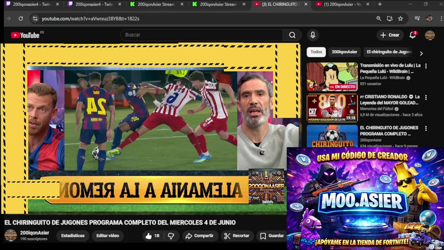The height and width of the screenshot is (250, 444).
Task: Dislike the video with thumbs-down icon
Action: 171,236
